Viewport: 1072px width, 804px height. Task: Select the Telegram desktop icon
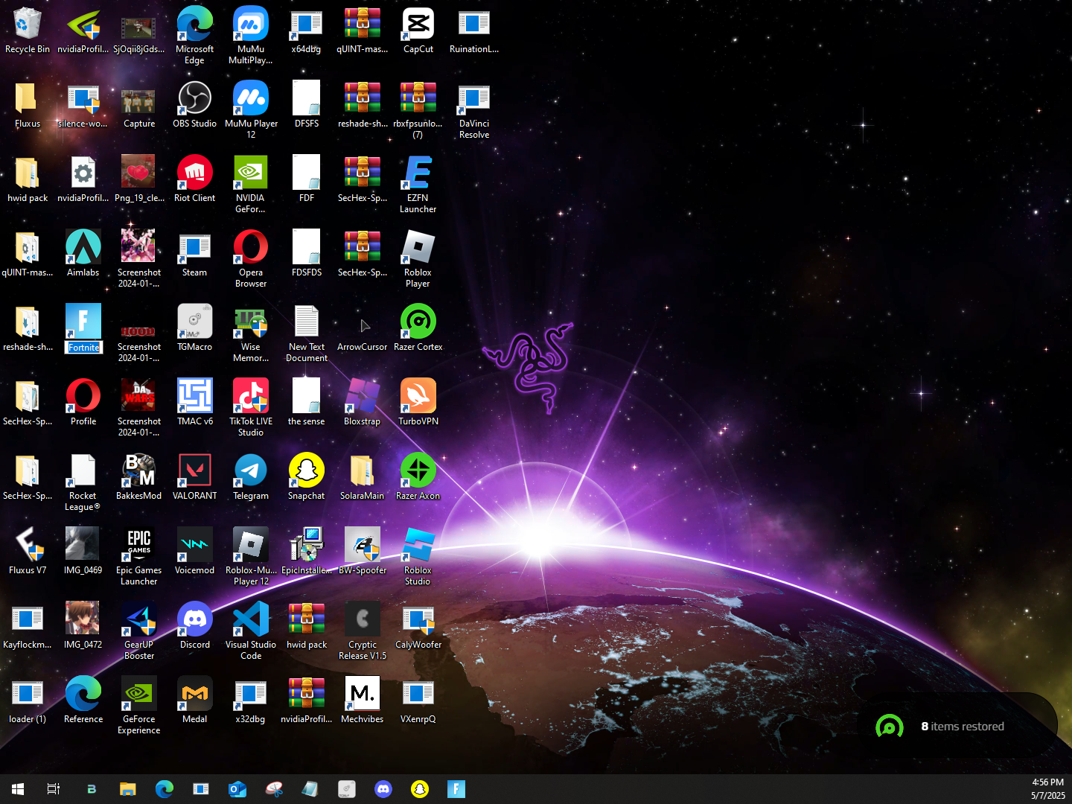coord(251,478)
